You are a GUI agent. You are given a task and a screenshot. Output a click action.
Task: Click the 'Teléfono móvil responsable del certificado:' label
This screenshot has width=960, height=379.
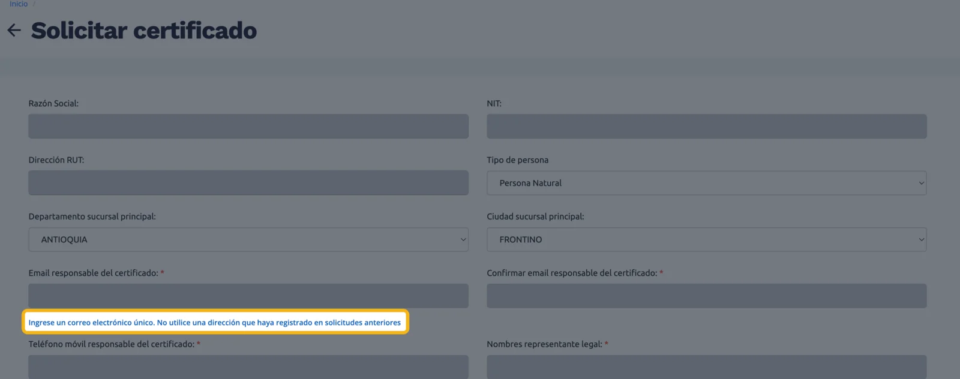pos(112,344)
